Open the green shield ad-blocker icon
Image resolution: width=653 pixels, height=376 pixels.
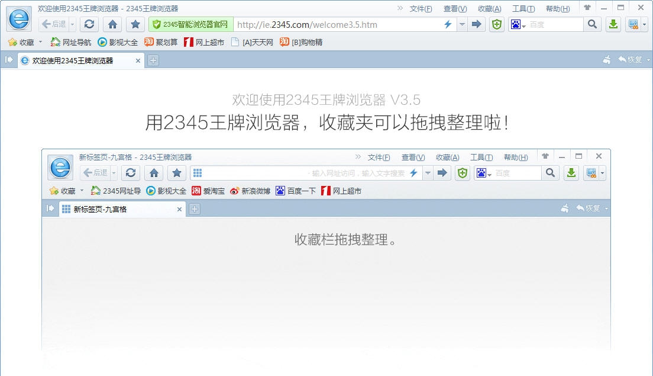tap(497, 25)
